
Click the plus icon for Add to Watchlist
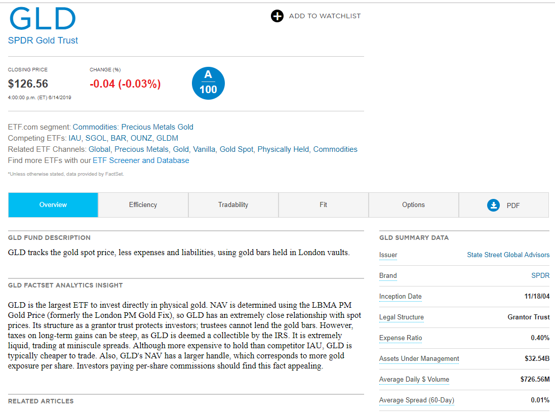277,16
